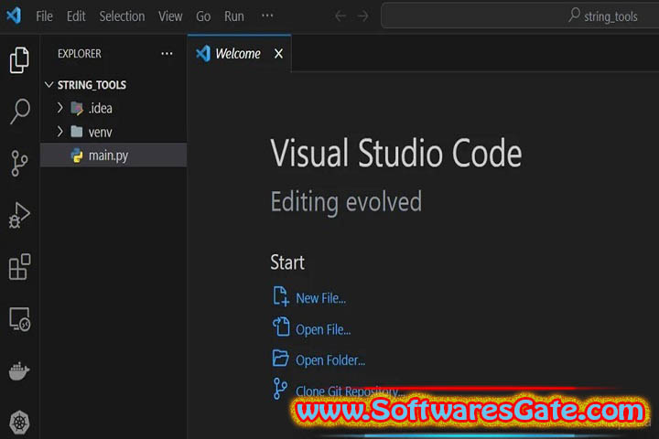Open the View menu

(170, 16)
